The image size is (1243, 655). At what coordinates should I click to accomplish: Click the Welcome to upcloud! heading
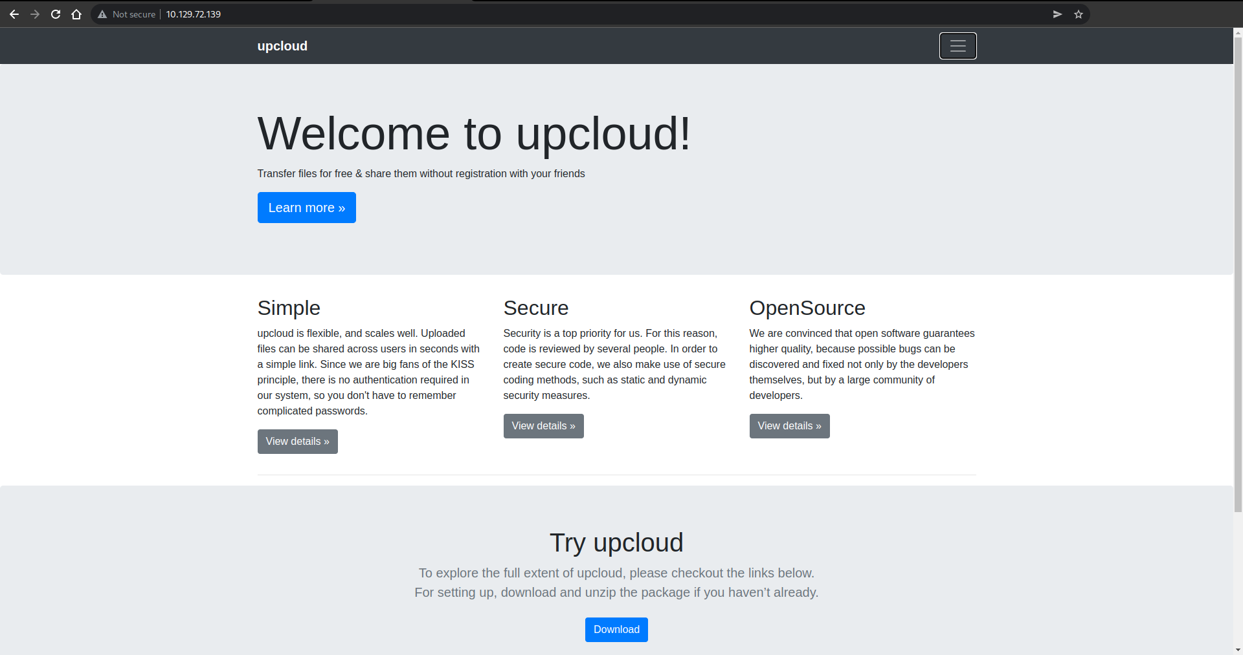474,133
